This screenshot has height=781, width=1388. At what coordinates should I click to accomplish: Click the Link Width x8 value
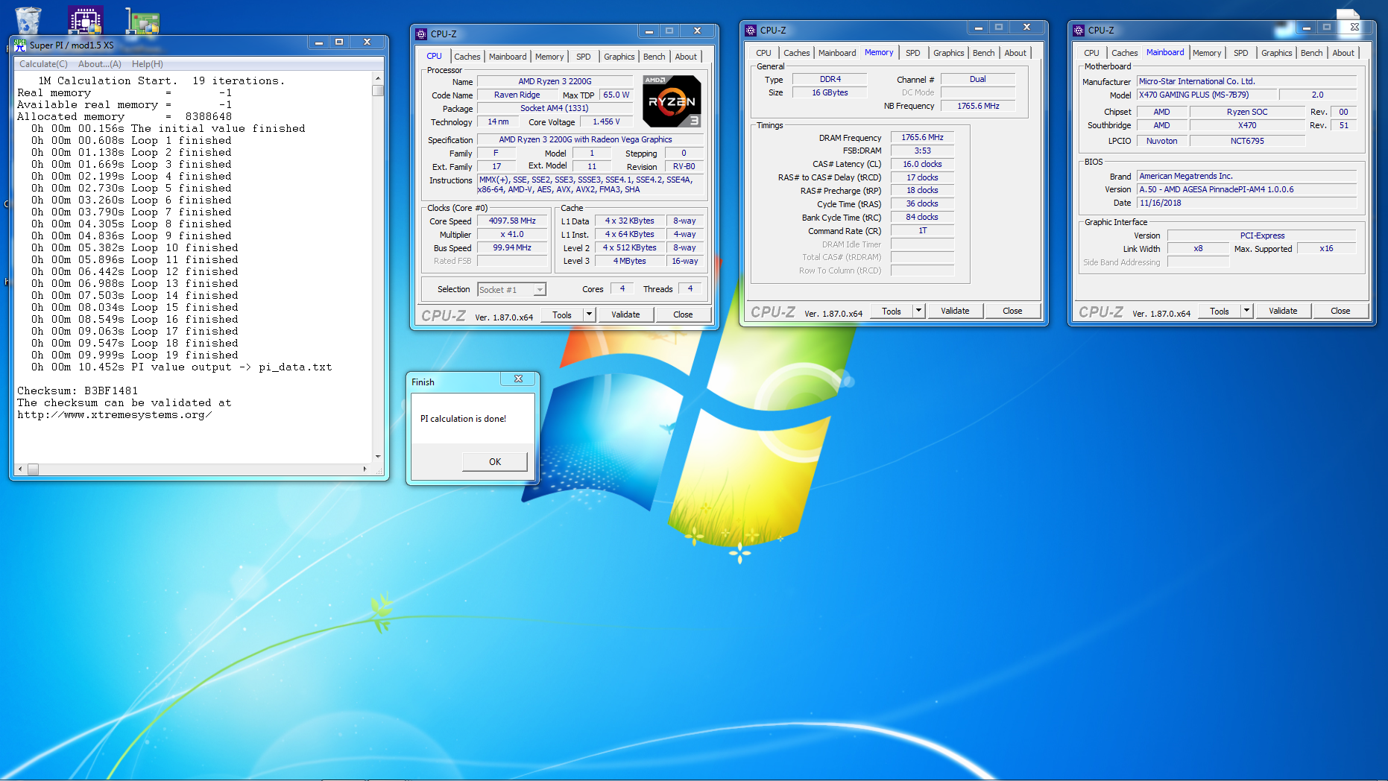[1197, 249]
